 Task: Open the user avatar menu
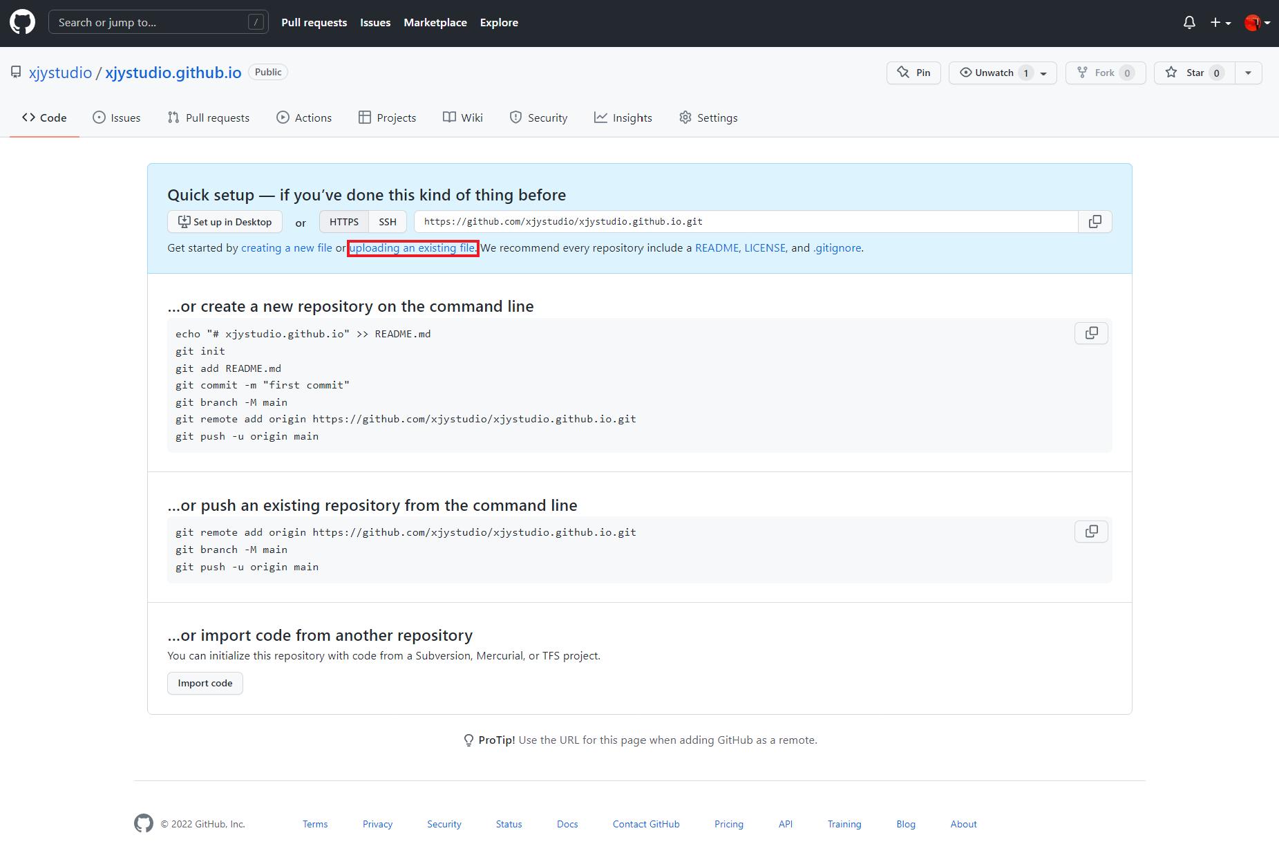pos(1256,23)
